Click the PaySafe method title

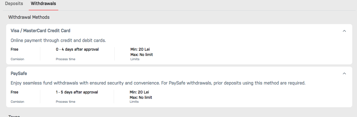tap(19, 74)
